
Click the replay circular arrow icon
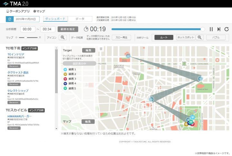(x=227, y=29)
